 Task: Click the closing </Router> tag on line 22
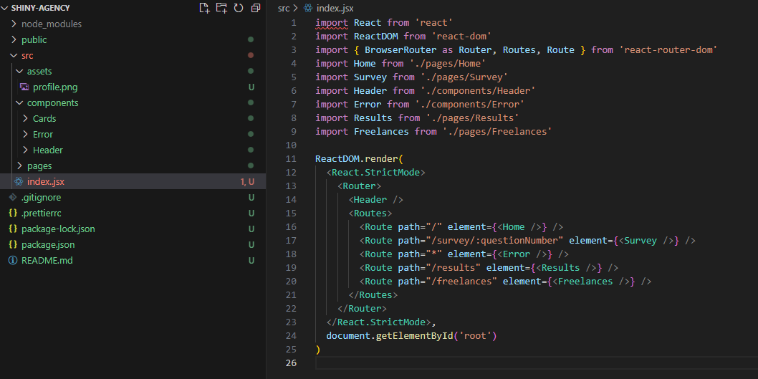[362, 308]
